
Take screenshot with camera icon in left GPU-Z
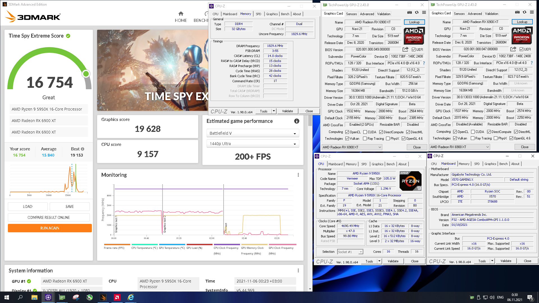pos(410,12)
